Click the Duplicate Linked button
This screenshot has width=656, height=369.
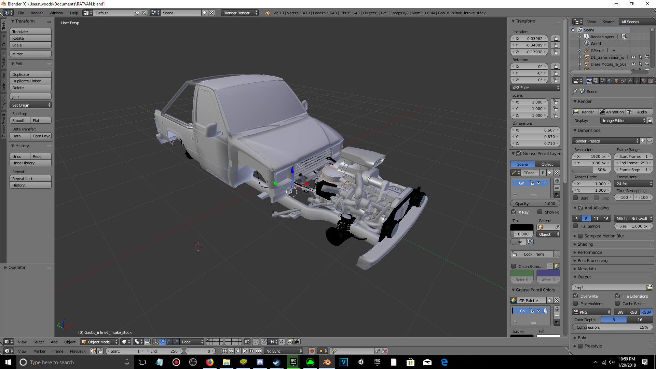point(30,81)
